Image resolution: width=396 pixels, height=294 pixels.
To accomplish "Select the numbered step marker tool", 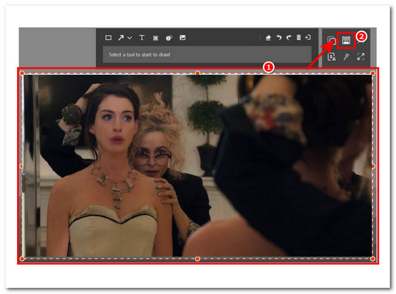I will (169, 38).
